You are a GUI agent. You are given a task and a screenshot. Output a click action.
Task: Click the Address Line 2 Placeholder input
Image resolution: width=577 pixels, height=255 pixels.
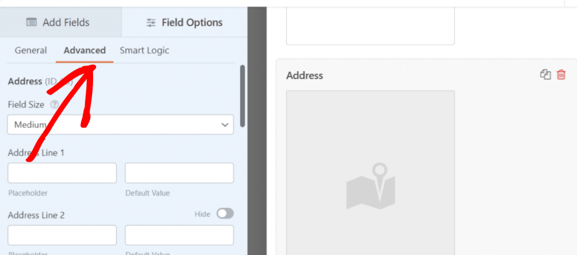62,235
